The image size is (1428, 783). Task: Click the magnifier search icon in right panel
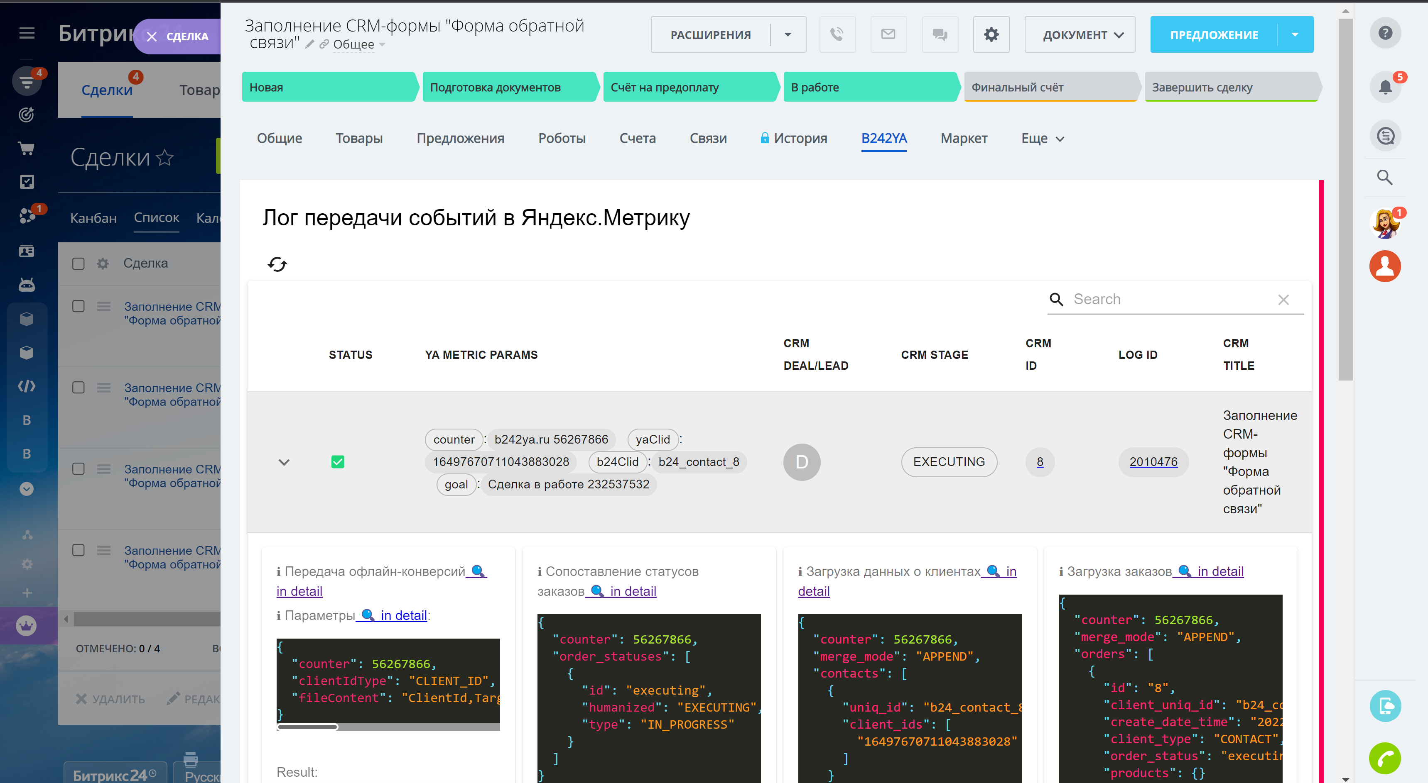[x=1385, y=177]
